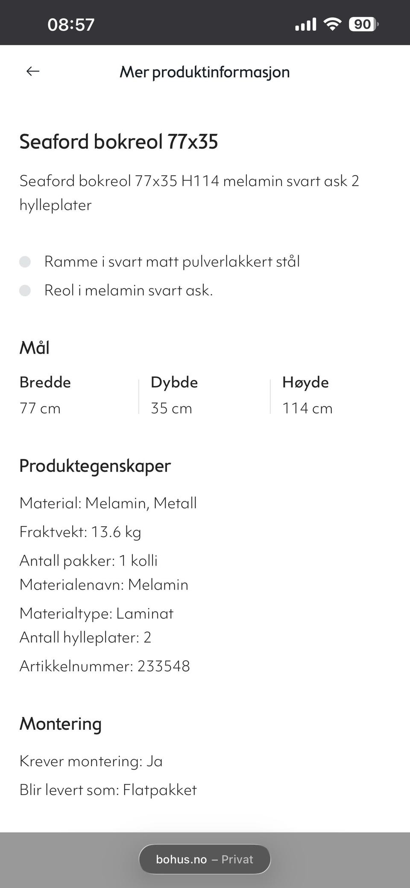The width and height of the screenshot is (410, 888).
Task: Tap the cellular signal indicator
Action: pos(305,24)
